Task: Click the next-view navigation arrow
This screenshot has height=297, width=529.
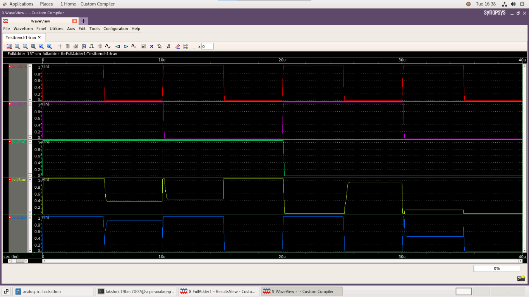Action: pyautogui.click(x=125, y=46)
